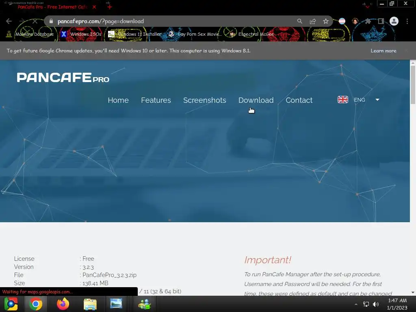The image size is (416, 312).
Task: Open Chrome's three-dot menu
Action: pos(407,21)
